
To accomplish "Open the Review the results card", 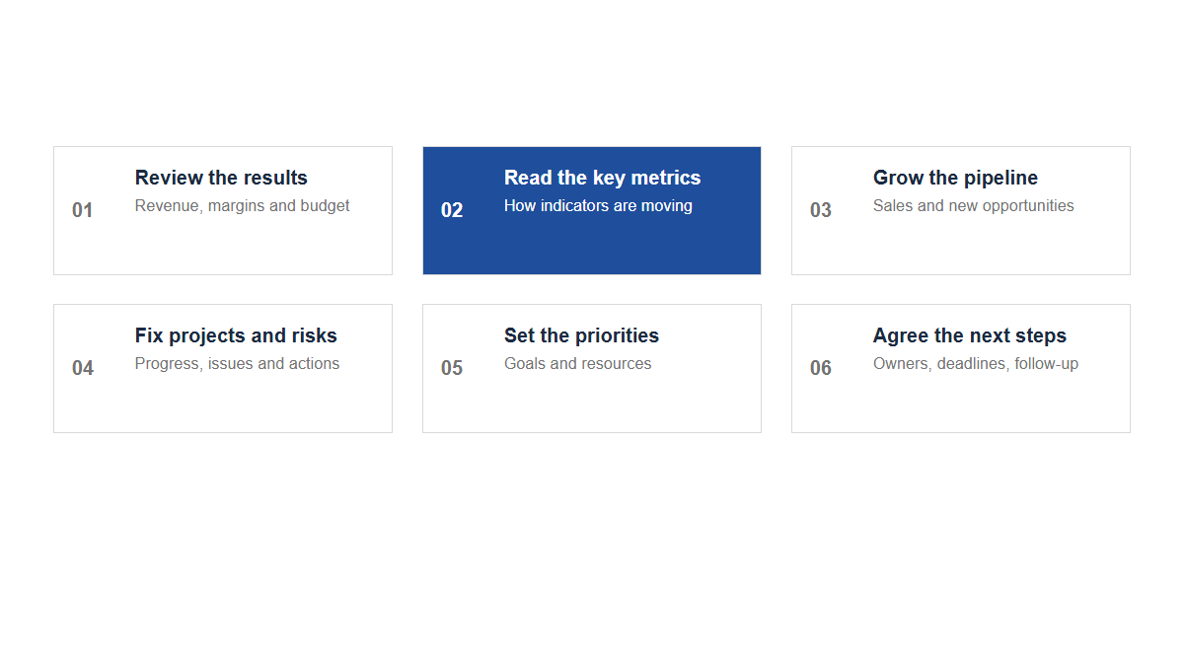I will [223, 210].
